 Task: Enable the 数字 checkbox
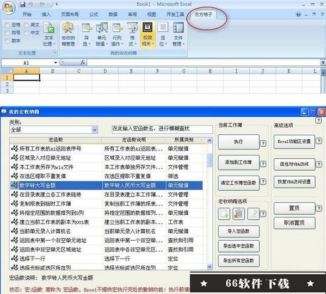pyautogui.click(x=7, y=41)
